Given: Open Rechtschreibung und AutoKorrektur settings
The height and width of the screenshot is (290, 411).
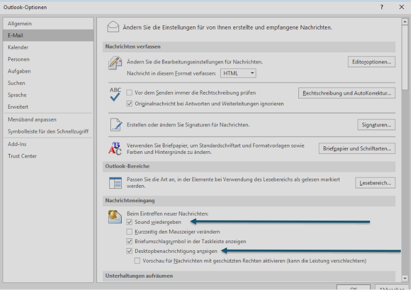Looking at the screenshot, I should pyautogui.click(x=346, y=93).
